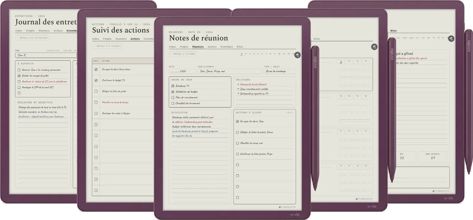Image resolution: width=473 pixels, height=220 pixels.
Task: Tap Nom field containing 'Sam K.'
Action: pos(46,55)
